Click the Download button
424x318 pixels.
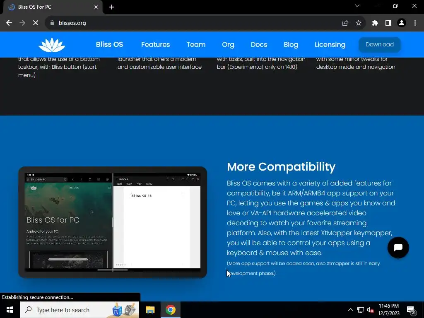coord(380,45)
